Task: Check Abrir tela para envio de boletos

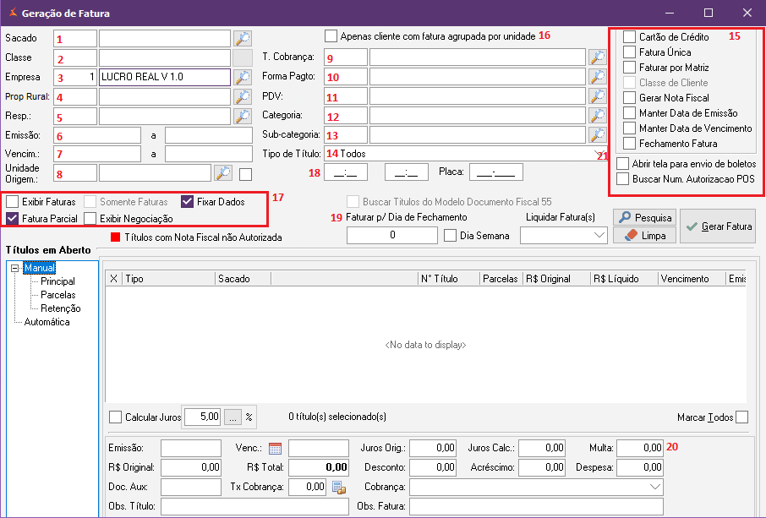Action: point(622,164)
